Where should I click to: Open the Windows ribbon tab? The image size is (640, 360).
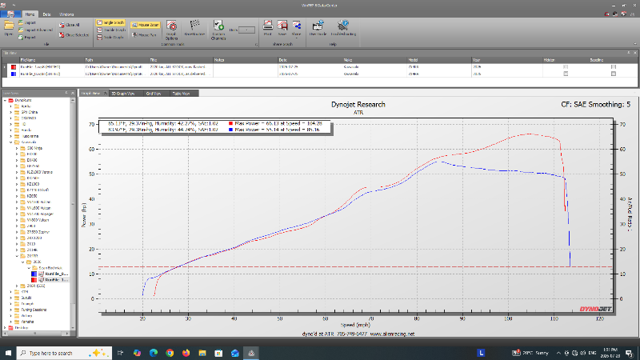(x=66, y=14)
